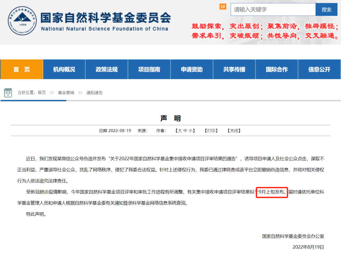Click the 打印 print link
This screenshot has height=259, width=341.
[211, 131]
